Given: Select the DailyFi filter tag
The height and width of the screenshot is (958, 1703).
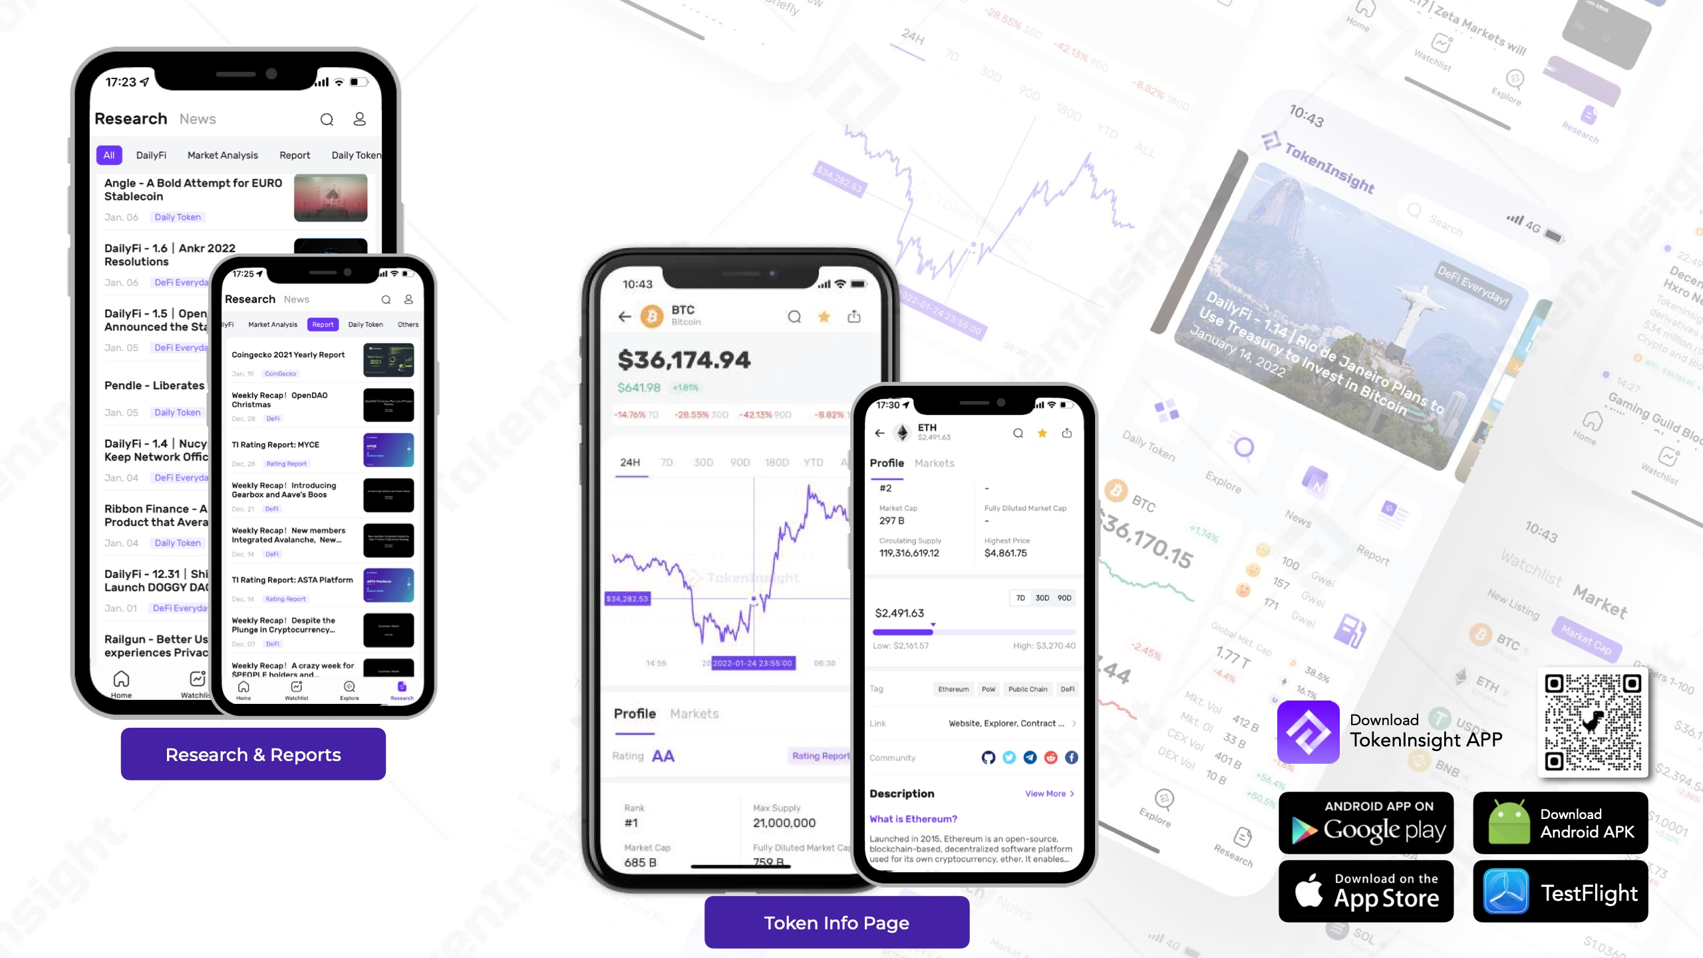Looking at the screenshot, I should [x=151, y=154].
